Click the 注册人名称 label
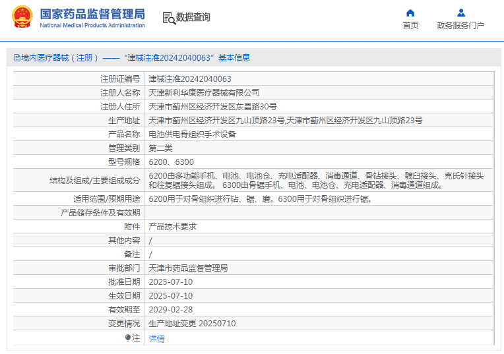Image resolution: width=504 pixels, height=354 pixels. click(120, 93)
